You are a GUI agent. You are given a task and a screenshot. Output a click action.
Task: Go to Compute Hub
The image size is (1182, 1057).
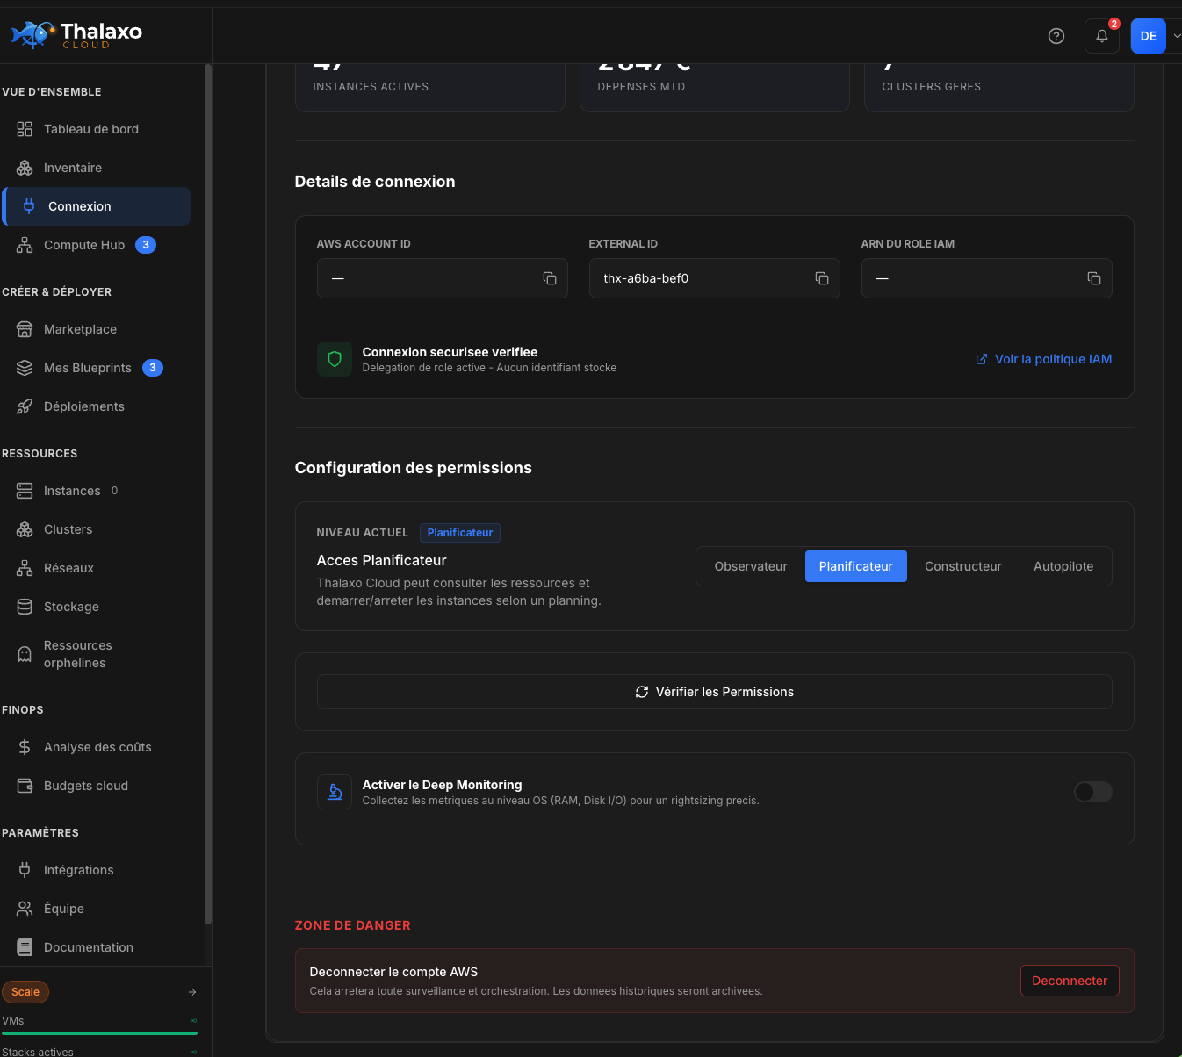click(96, 245)
